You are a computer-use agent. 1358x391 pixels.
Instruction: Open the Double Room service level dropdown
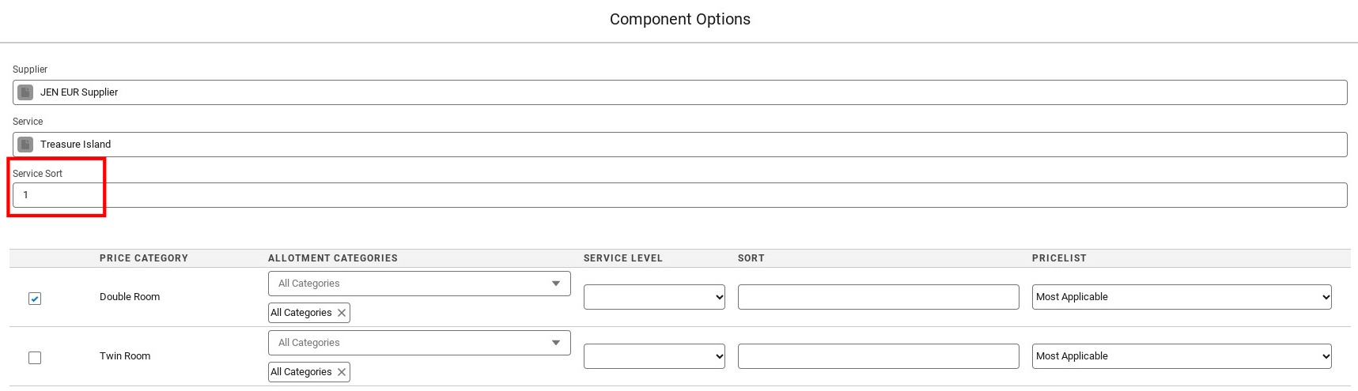pos(654,297)
